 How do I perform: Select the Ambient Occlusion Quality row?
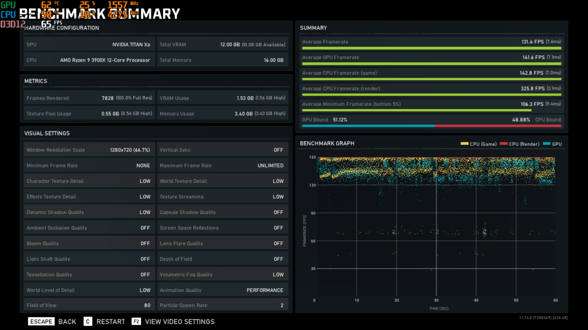click(89, 228)
